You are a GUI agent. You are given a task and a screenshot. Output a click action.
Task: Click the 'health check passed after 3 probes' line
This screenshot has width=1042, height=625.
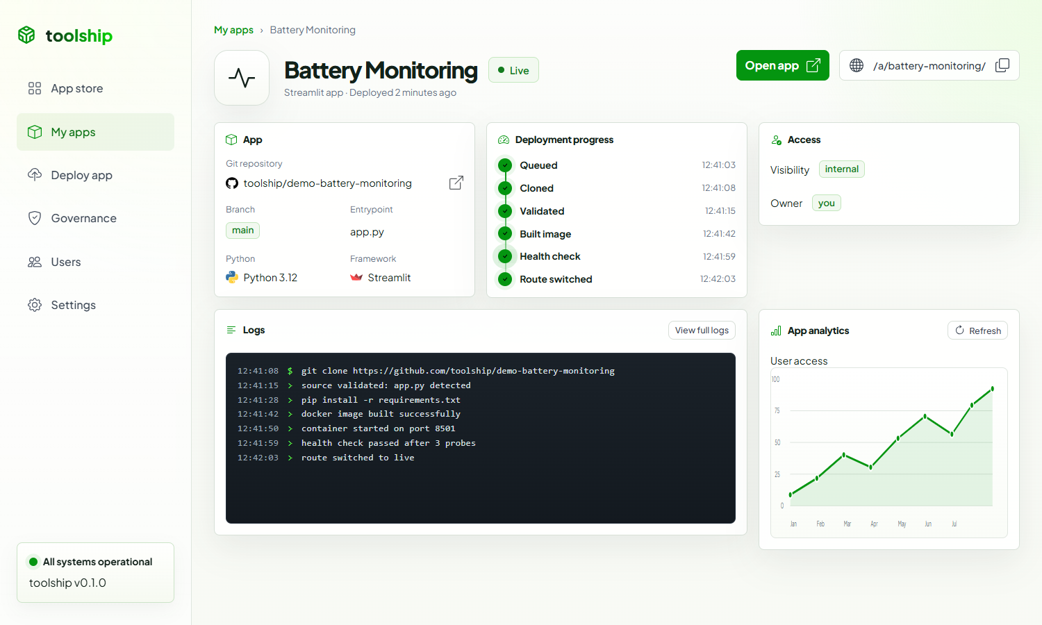pos(356,443)
